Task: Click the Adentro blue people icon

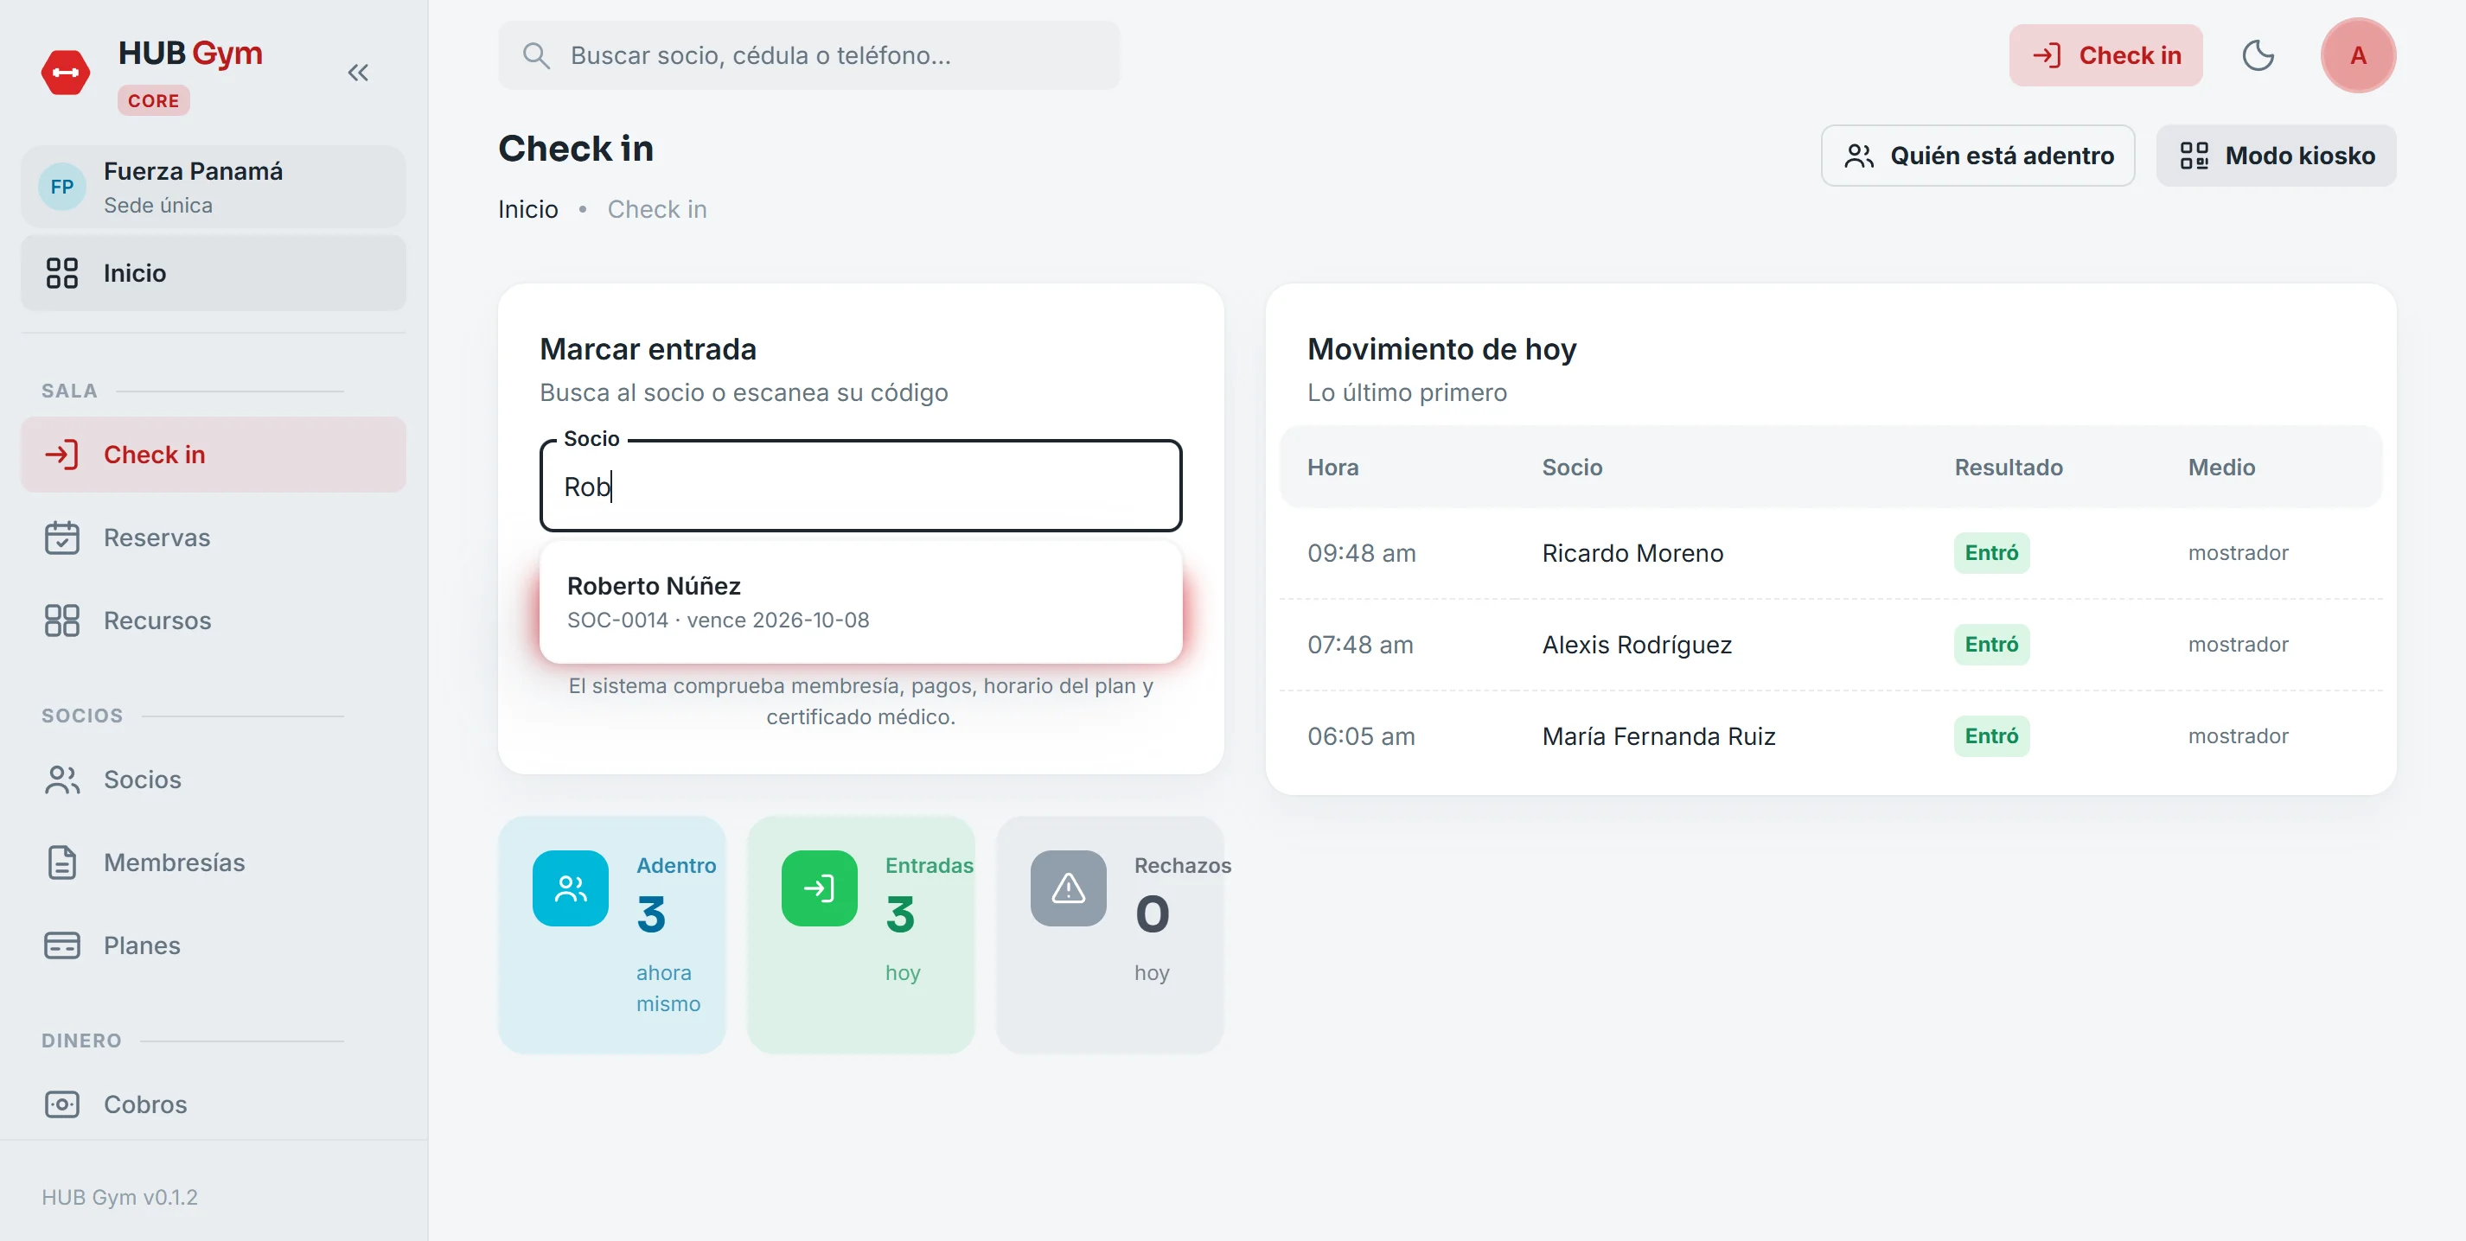Action: click(571, 889)
